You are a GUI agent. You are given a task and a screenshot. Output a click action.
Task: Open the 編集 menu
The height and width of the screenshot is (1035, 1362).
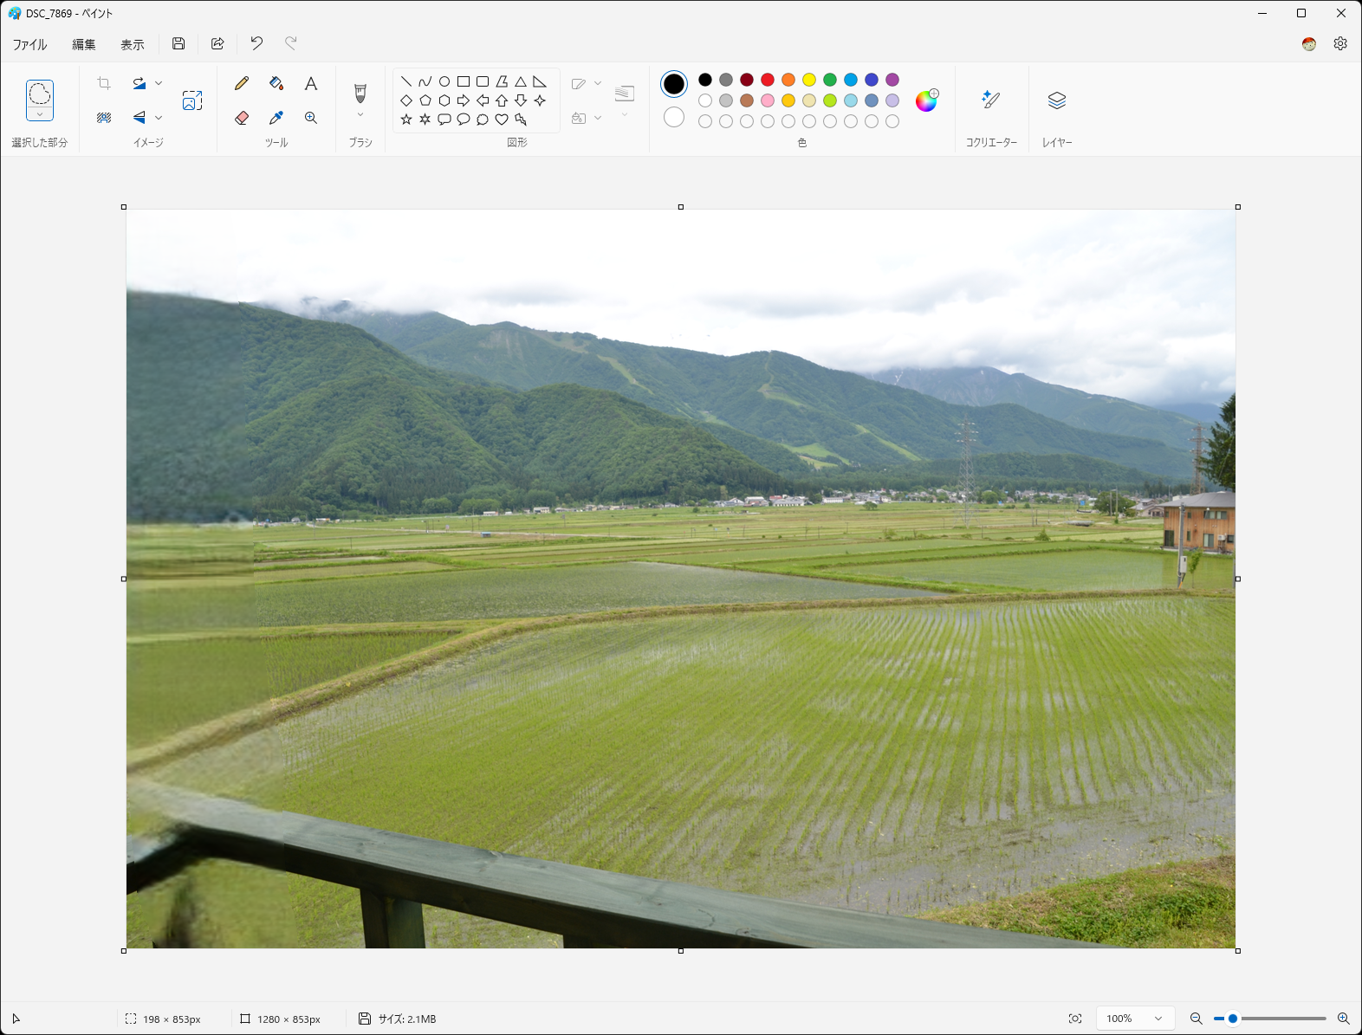pyautogui.click(x=84, y=44)
